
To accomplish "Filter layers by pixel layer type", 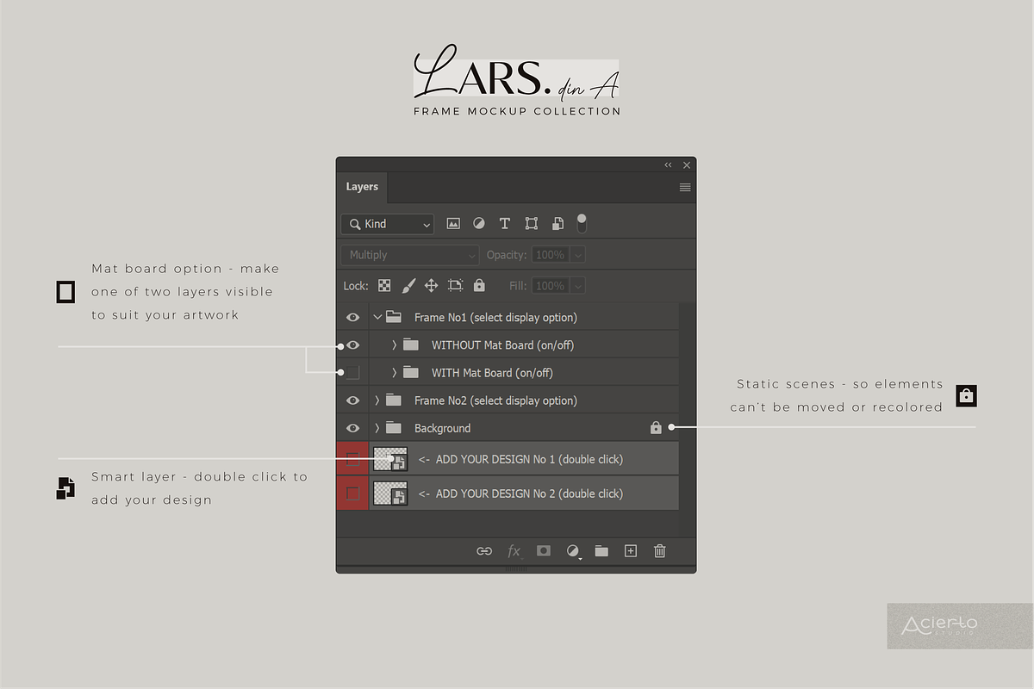I will [x=453, y=223].
